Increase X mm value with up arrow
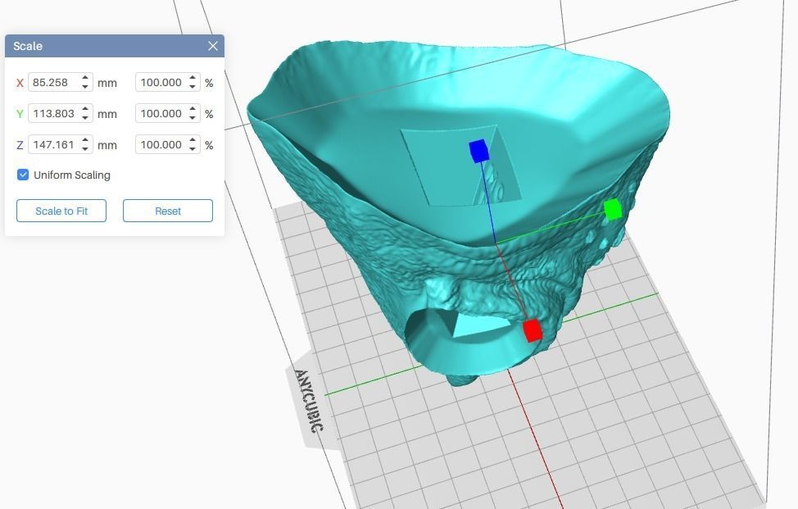 (x=85, y=79)
